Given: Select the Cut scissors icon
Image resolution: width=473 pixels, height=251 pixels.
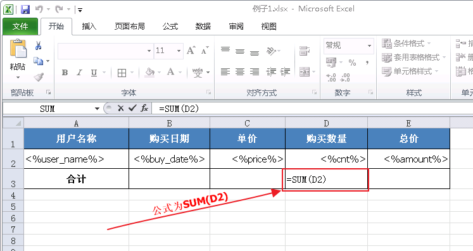Looking at the screenshot, I should click(39, 46).
